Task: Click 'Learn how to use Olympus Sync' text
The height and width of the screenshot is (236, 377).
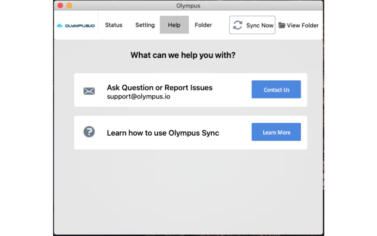Action: coord(163,133)
